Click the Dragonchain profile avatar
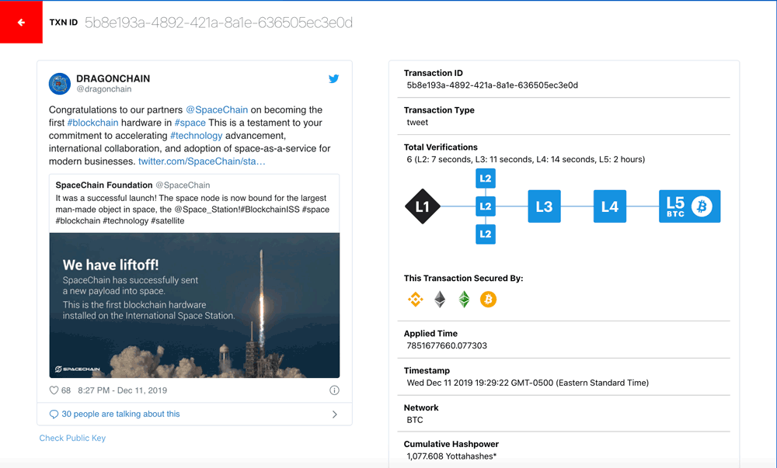Screen dimensions: 777x468 60,84
